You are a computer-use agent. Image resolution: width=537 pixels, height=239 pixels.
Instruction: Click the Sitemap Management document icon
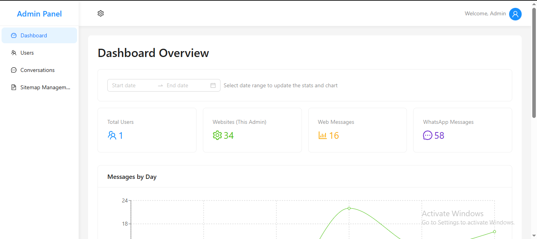coord(13,87)
